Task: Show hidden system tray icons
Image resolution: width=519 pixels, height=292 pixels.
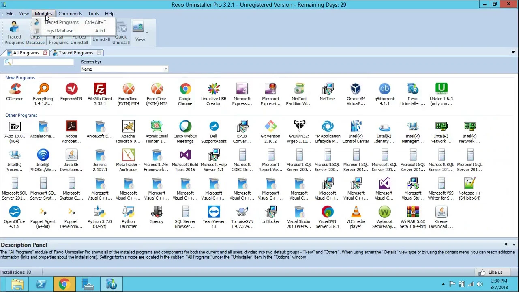Action: 443,284
